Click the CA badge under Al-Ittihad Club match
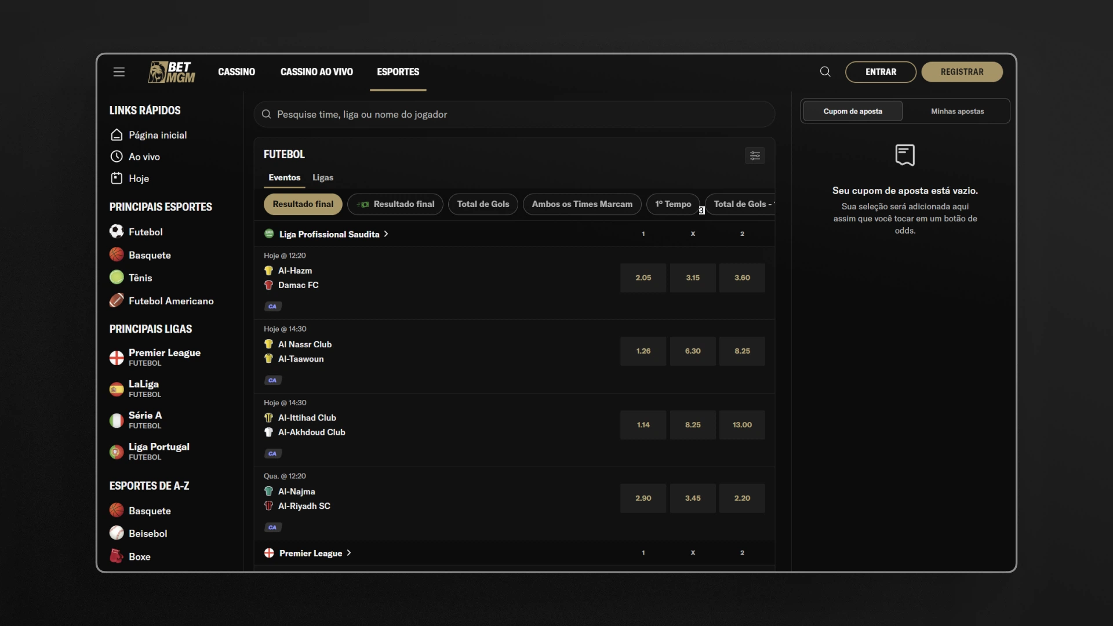This screenshot has height=626, width=1113. tap(272, 454)
